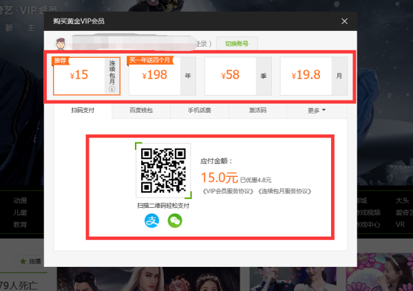Select the Alipay payment icon
Viewport: 413px width, 291px height.
[x=151, y=221]
